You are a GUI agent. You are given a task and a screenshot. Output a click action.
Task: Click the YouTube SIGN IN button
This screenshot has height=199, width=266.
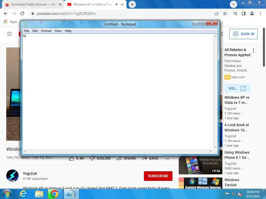click(243, 34)
